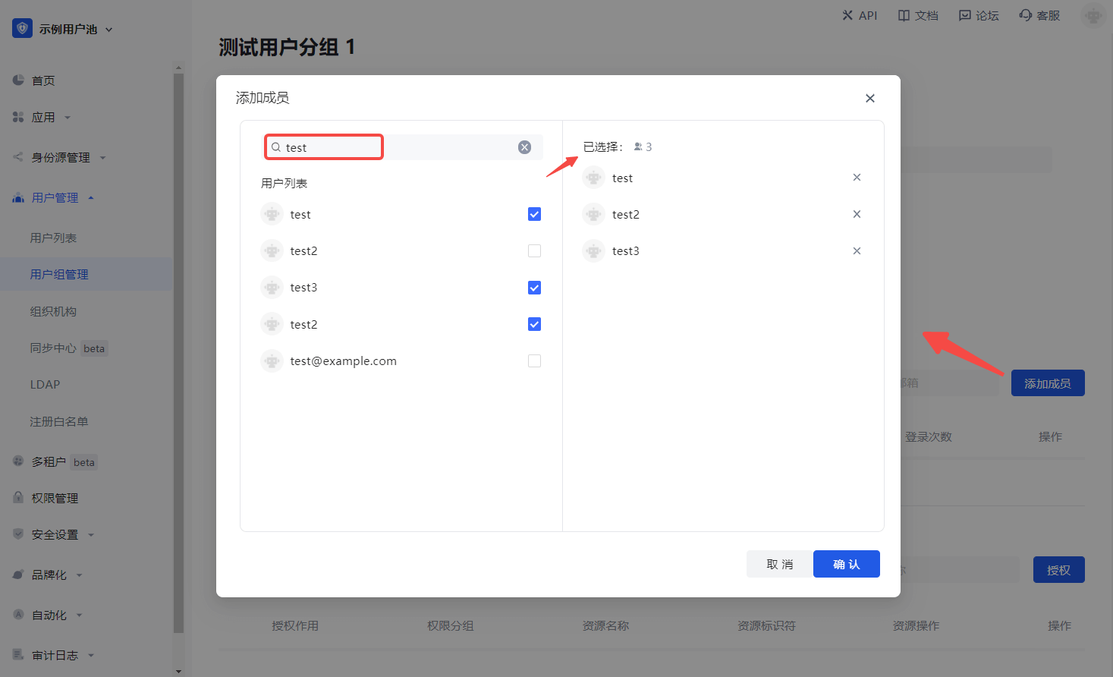The width and height of the screenshot is (1113, 677).
Task: Open 客服 customer service
Action: coord(1039,15)
